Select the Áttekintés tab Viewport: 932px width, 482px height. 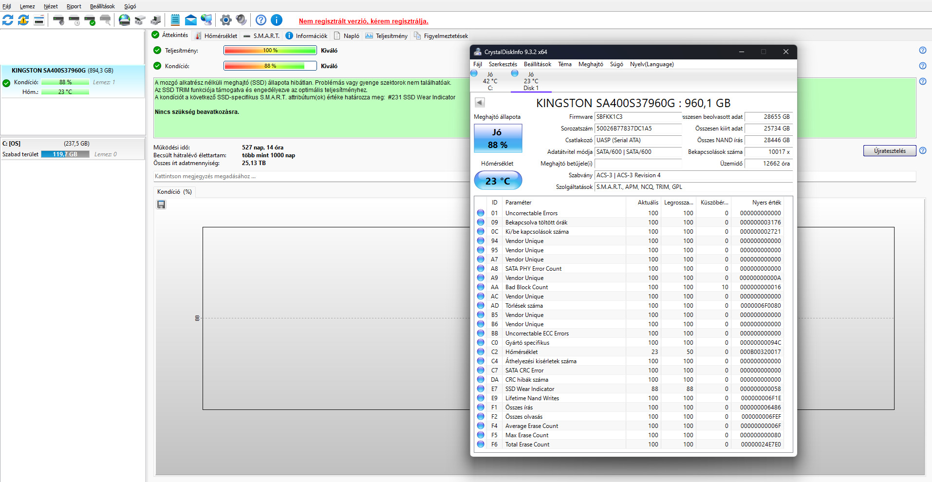tap(170, 35)
